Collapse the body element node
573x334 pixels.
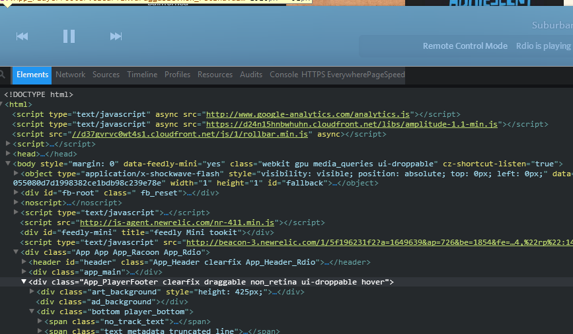(8, 164)
